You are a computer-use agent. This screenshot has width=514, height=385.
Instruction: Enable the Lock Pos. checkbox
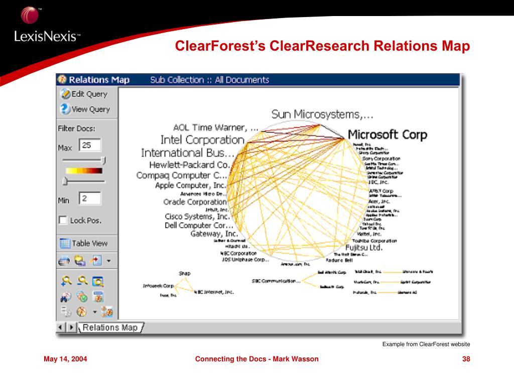[x=63, y=220]
